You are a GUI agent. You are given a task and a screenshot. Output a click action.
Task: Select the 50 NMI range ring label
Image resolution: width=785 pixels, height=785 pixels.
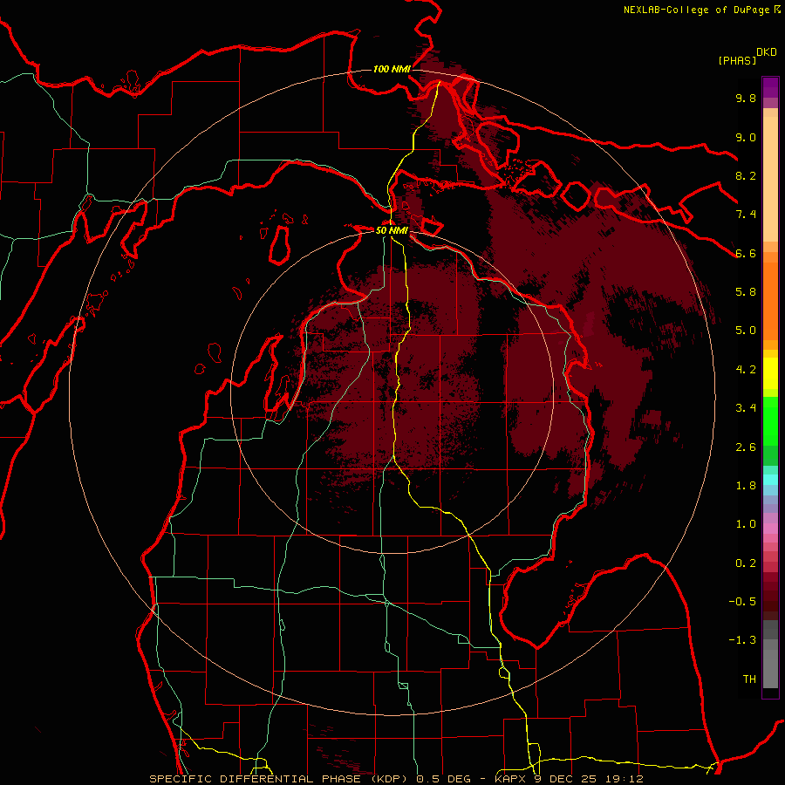392,230
